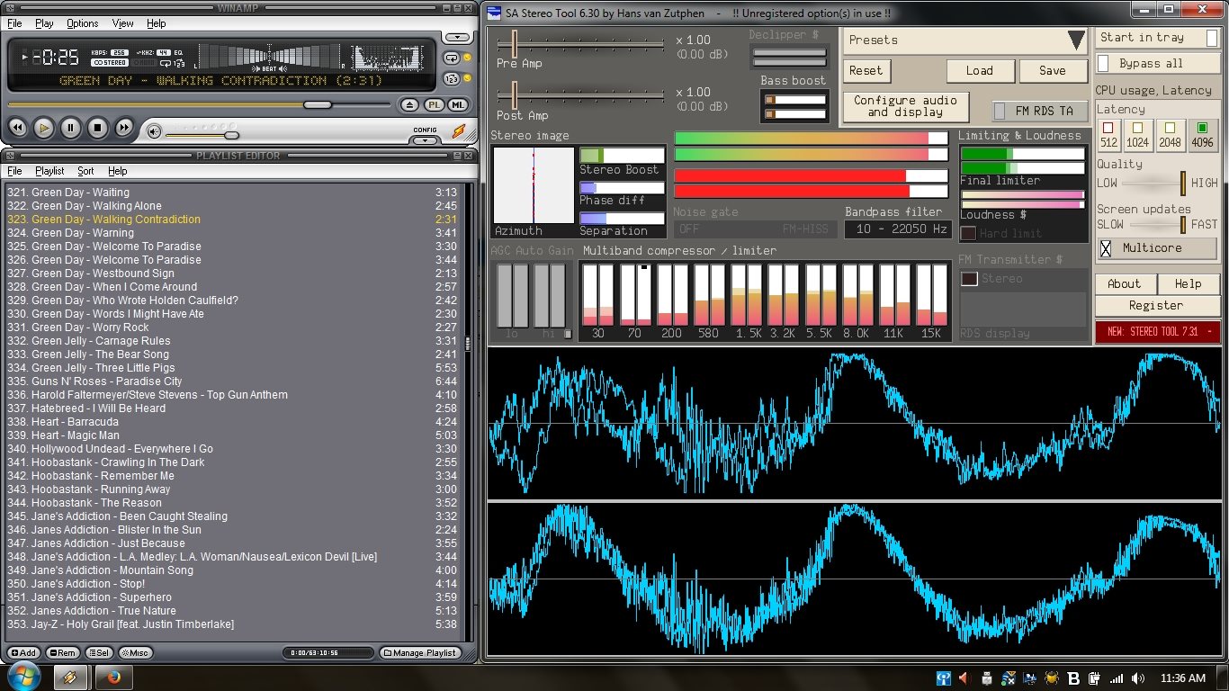
Task: Open the Manage Playlist menu
Action: click(420, 652)
